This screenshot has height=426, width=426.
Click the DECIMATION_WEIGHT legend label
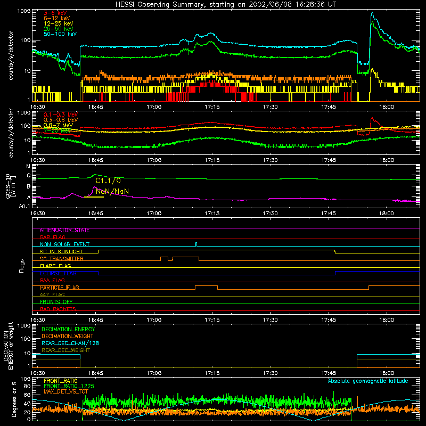(x=68, y=337)
